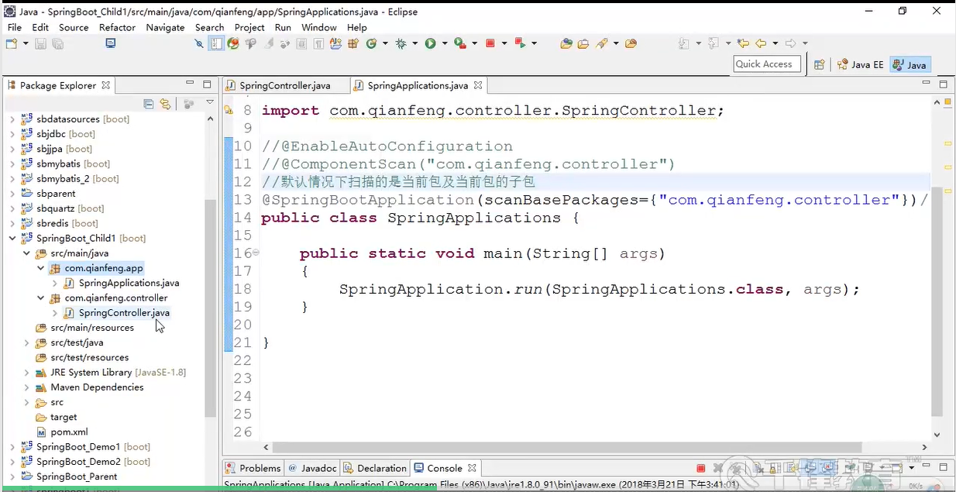Image resolution: width=956 pixels, height=492 pixels.
Task: Click the editor vertical scrollbar
Action: (x=937, y=301)
